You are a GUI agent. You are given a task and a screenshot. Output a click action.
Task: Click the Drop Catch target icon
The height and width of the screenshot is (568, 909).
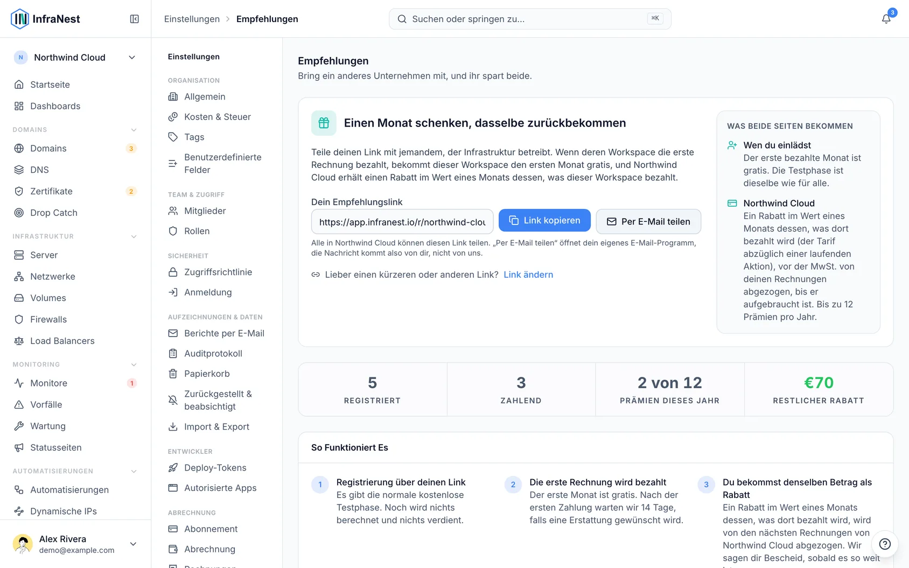[x=19, y=213]
